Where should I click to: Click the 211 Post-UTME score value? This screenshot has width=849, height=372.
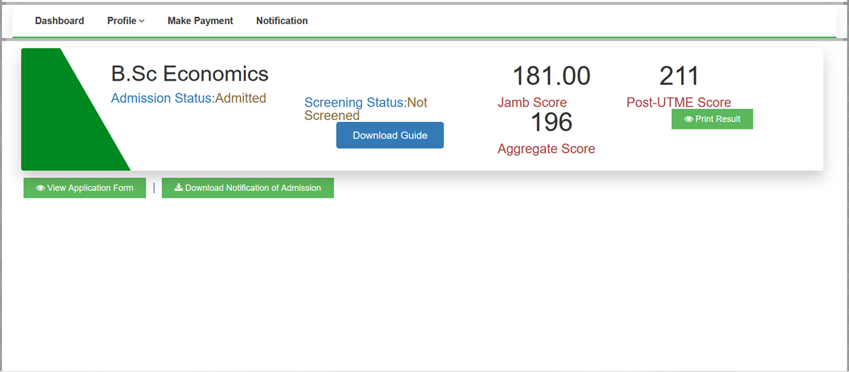(x=679, y=76)
